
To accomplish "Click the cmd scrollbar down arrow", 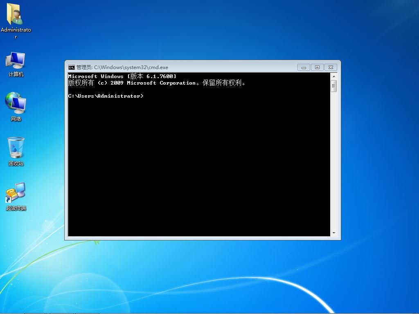I will (x=334, y=233).
